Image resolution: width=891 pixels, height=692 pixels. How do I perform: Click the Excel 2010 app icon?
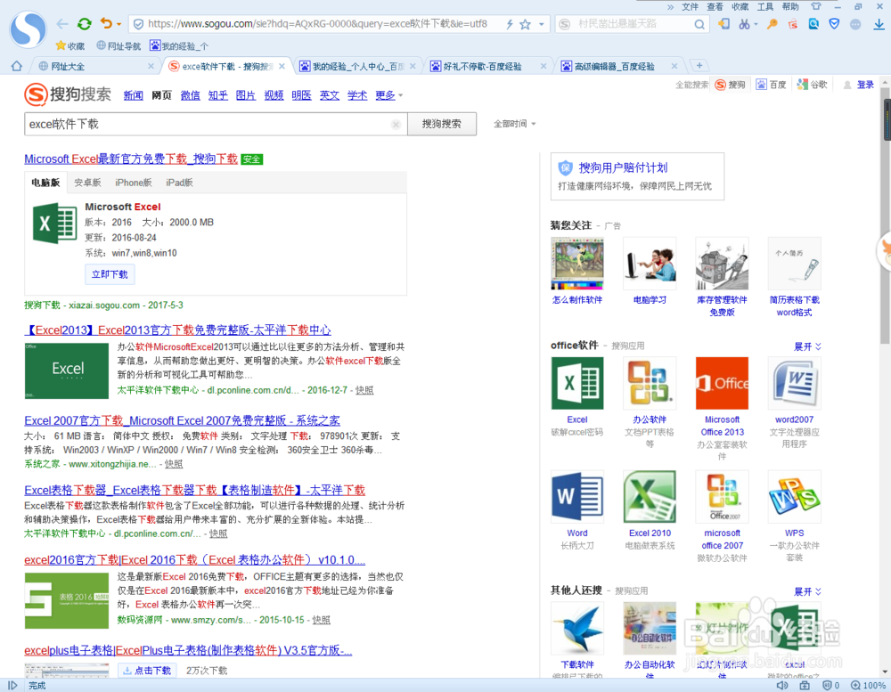[650, 497]
